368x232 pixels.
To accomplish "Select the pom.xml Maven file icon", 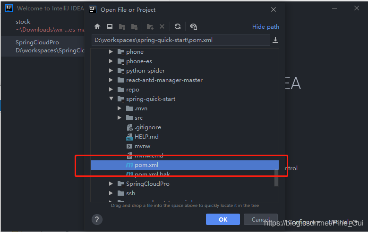I will (129, 165).
